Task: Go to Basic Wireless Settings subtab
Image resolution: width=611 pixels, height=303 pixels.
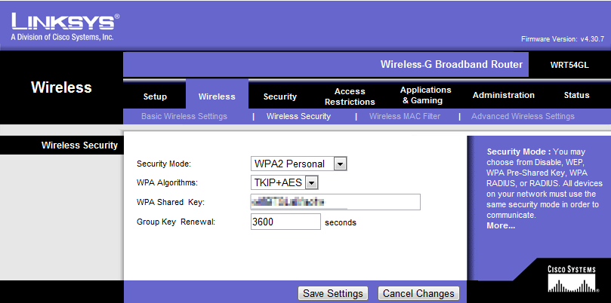Action: click(x=184, y=116)
